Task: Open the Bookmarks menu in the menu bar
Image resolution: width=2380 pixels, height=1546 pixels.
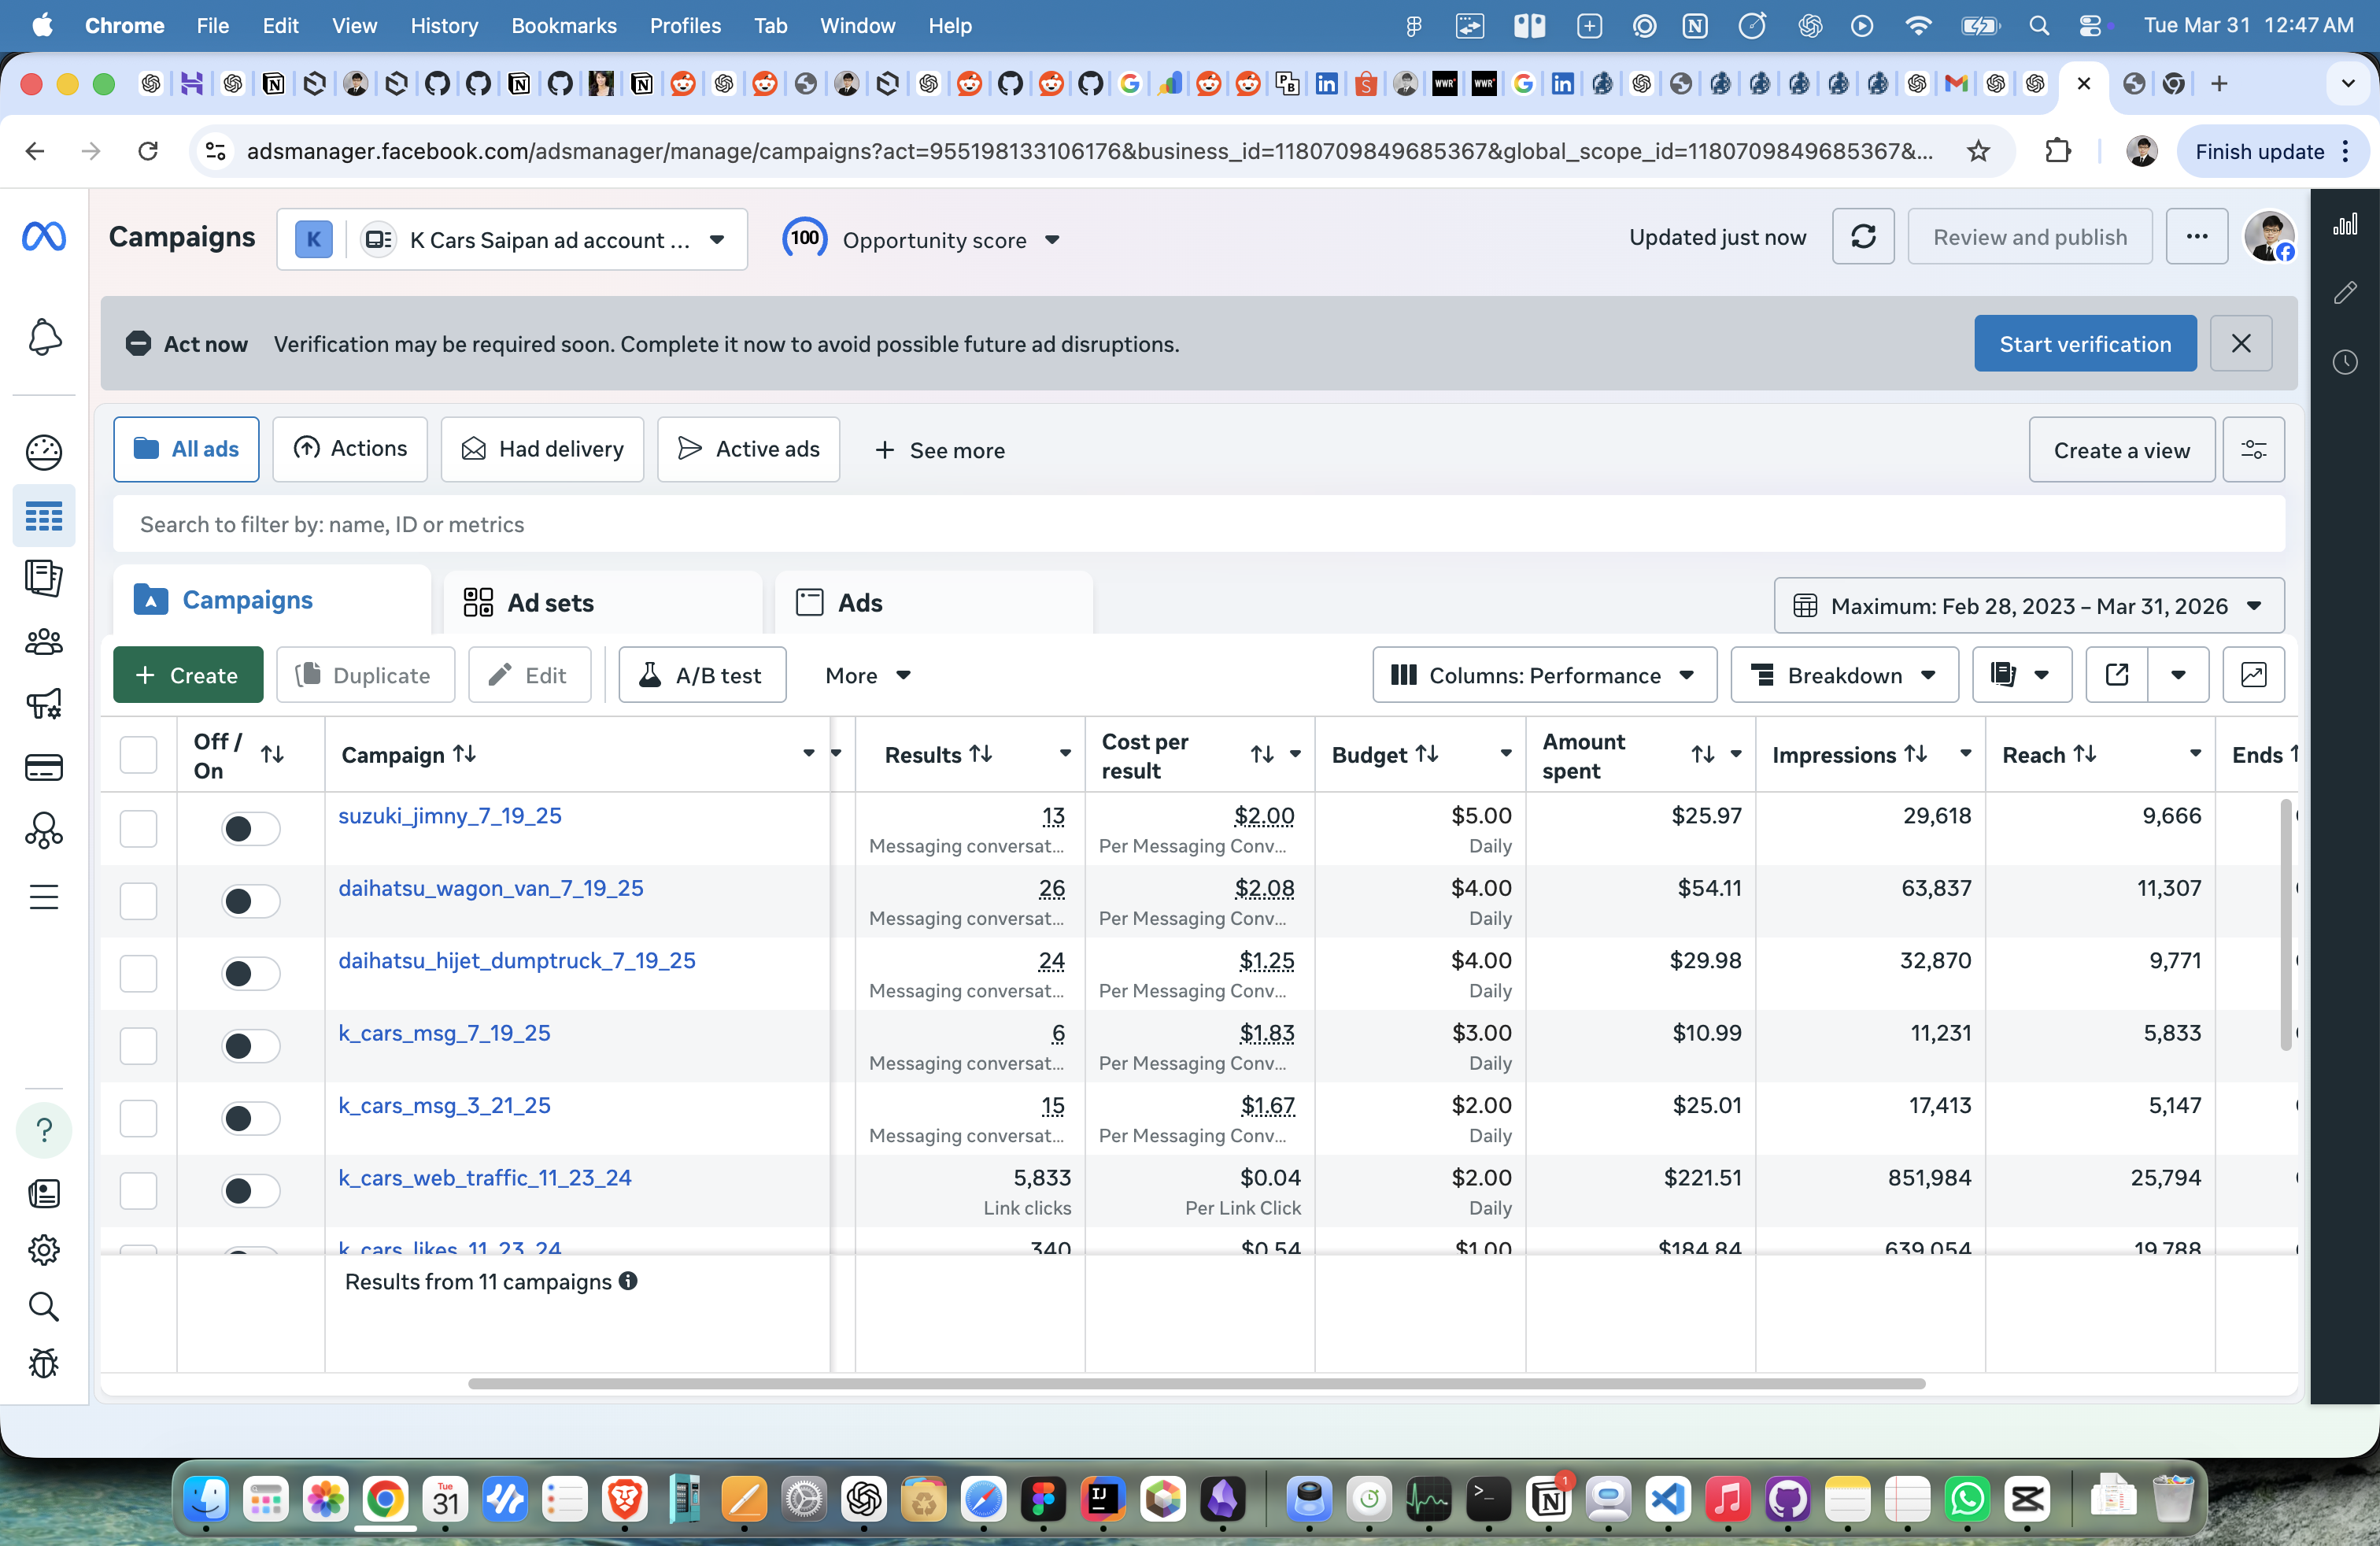Action: pyautogui.click(x=563, y=26)
